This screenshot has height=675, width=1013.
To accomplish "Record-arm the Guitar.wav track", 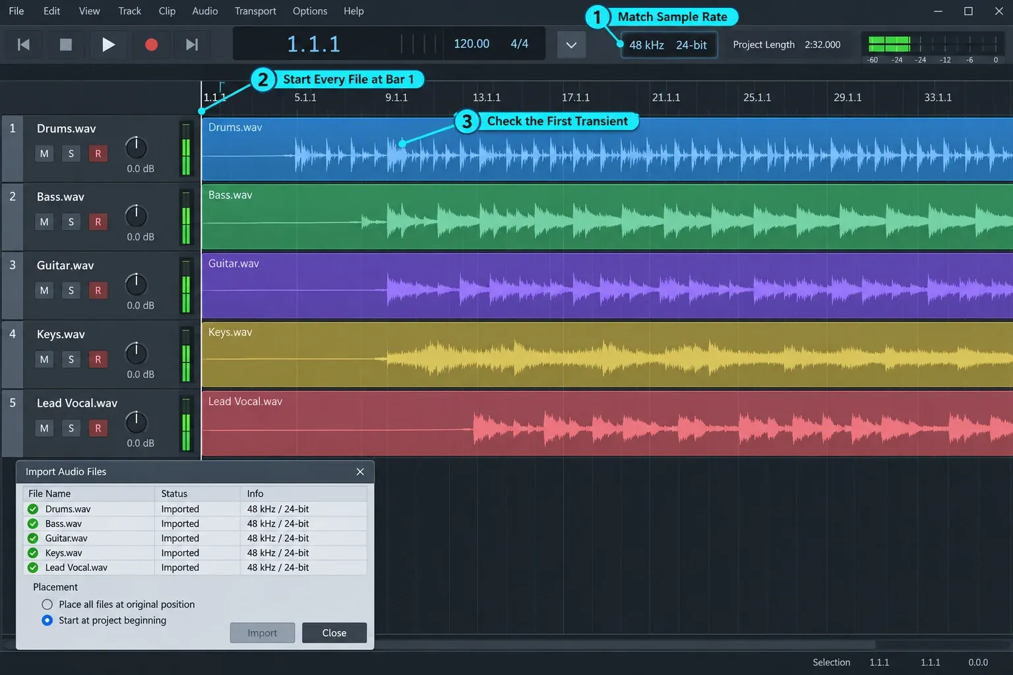I will point(98,290).
